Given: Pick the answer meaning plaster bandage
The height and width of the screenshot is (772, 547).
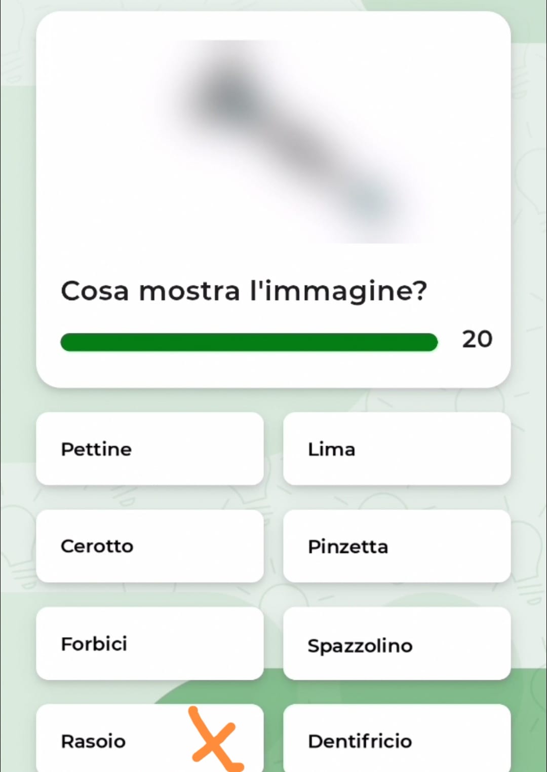Looking at the screenshot, I should pyautogui.click(x=149, y=546).
